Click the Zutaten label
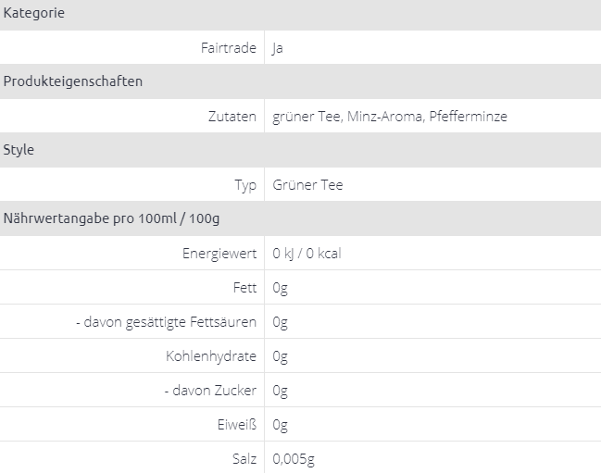The width and height of the screenshot is (601, 473). [232, 117]
